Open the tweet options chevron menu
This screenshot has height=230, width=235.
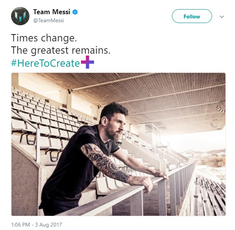click(222, 16)
